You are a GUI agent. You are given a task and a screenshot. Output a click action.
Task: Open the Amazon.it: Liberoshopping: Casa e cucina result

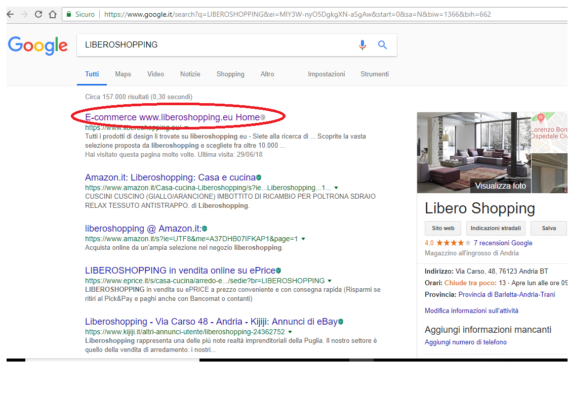point(170,177)
